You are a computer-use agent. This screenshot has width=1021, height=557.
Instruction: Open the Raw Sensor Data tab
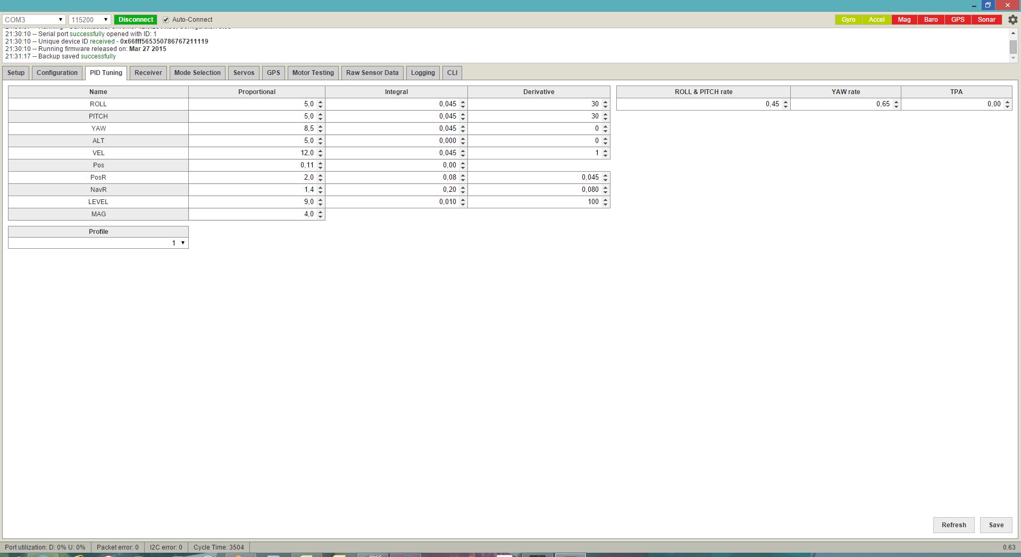coord(372,73)
